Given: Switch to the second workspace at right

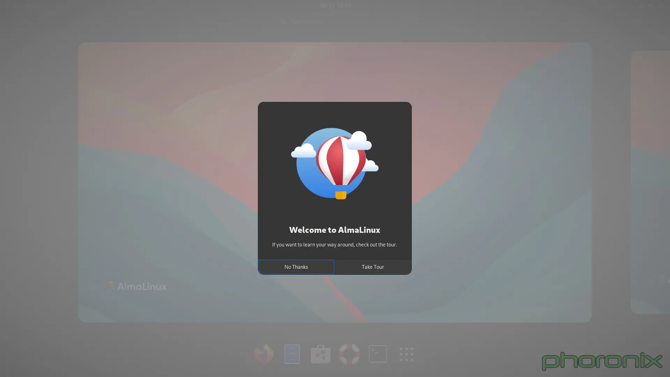Looking at the screenshot, I should [x=650, y=182].
